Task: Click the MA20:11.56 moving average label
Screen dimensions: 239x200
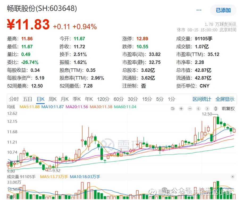Action: pos(77,107)
